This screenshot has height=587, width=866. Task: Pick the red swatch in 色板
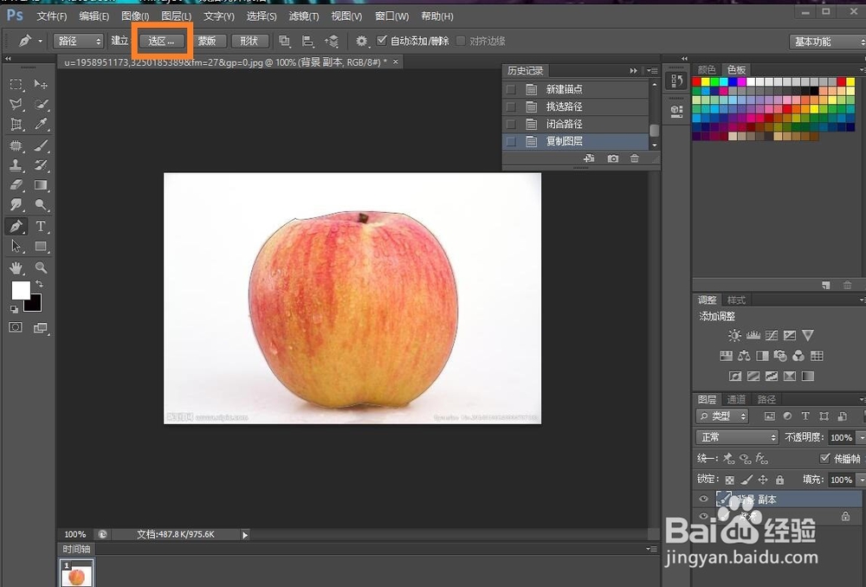(x=697, y=81)
